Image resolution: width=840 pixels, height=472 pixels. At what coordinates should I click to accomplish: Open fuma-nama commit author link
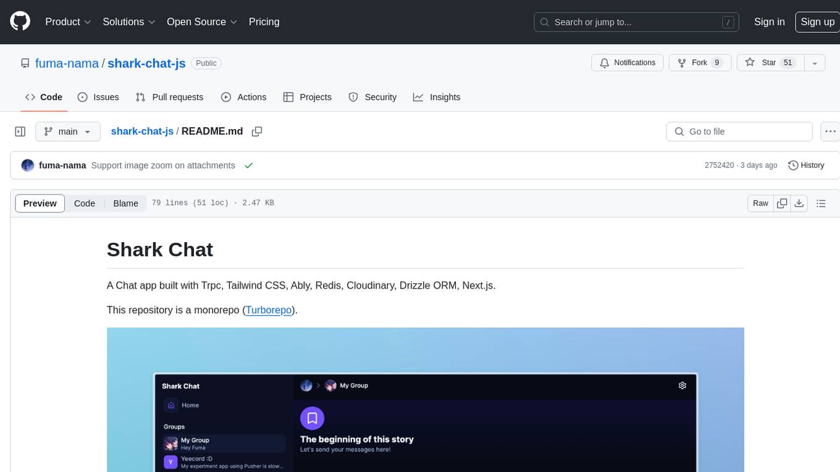coord(62,166)
